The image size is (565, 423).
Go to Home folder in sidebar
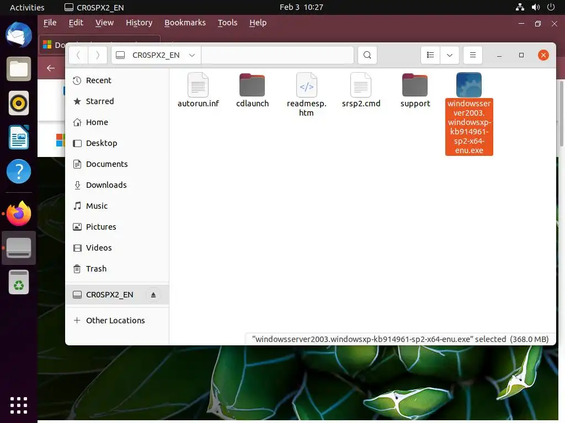tap(117, 122)
